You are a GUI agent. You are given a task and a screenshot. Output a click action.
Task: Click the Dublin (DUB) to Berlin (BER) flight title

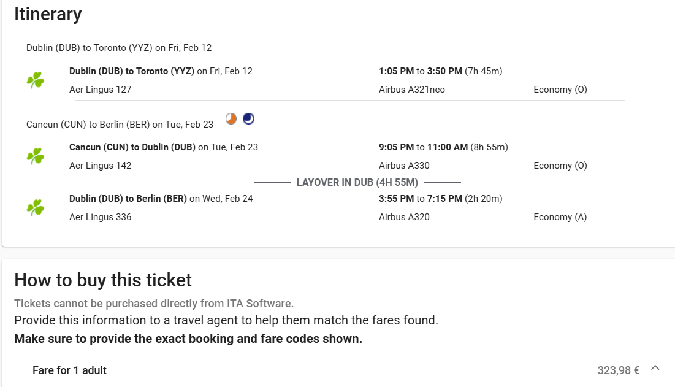pos(128,199)
